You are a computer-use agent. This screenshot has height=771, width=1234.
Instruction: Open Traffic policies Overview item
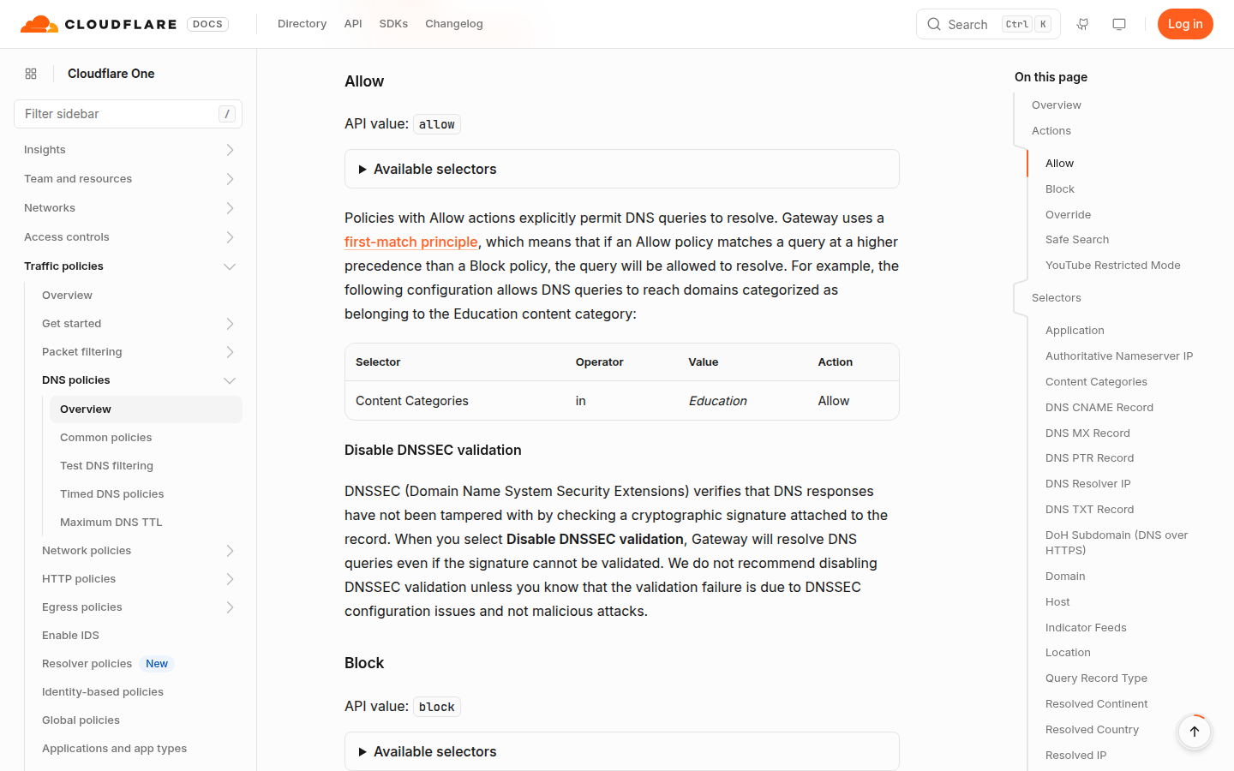tap(67, 296)
